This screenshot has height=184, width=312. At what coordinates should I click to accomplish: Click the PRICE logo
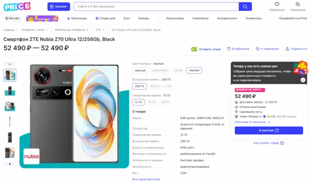coord(17,7)
